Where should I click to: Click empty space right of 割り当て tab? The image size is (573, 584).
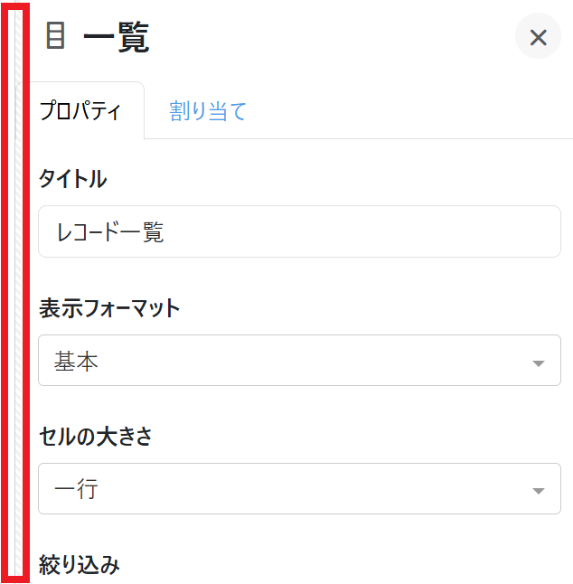(407, 111)
